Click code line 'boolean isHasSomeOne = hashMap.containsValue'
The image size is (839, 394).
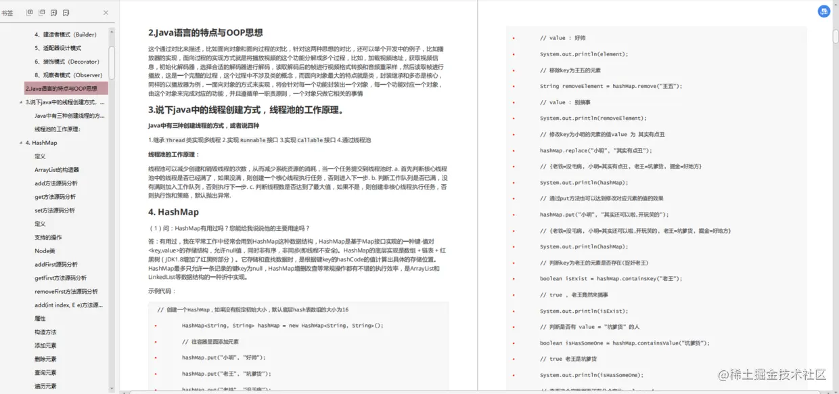(x=625, y=343)
